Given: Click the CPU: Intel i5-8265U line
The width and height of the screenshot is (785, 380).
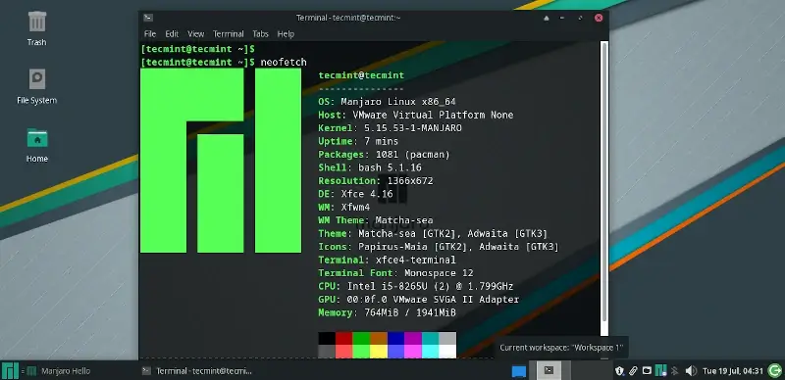Looking at the screenshot, I should (x=415, y=287).
